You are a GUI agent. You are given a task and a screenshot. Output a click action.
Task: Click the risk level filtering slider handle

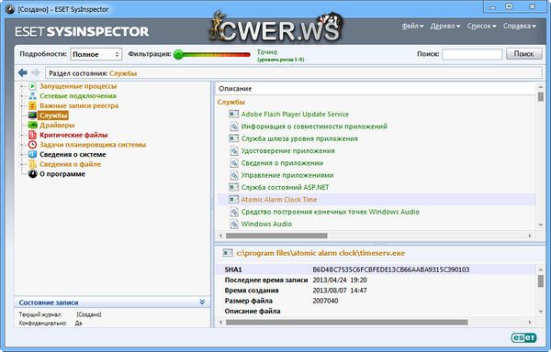pyautogui.click(x=178, y=54)
